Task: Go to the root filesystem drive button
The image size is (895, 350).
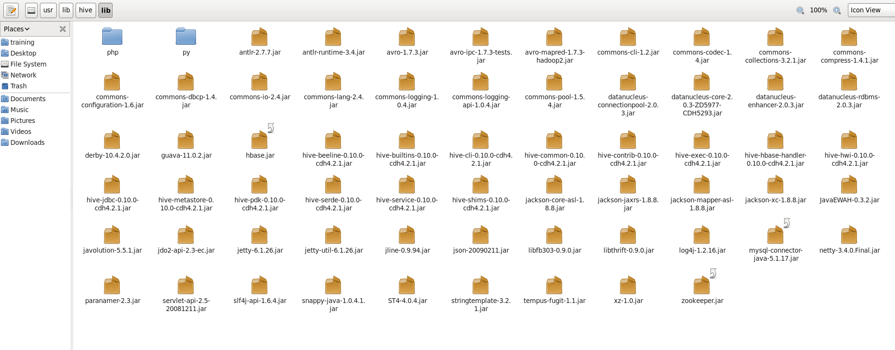Action: pyautogui.click(x=31, y=10)
